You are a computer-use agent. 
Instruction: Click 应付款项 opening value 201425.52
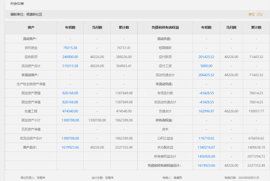pyautogui.click(x=206, y=57)
